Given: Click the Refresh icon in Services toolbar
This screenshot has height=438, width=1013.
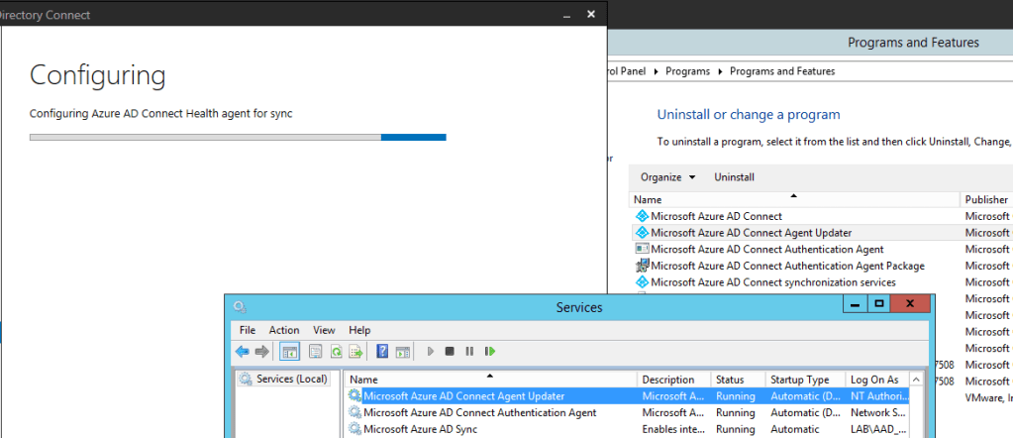Looking at the screenshot, I should pyautogui.click(x=337, y=351).
